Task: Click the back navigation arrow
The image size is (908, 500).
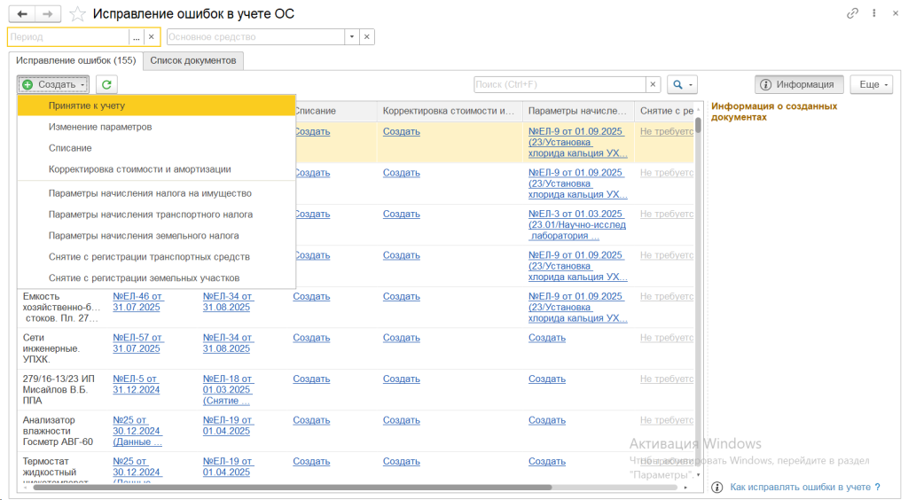Action: click(21, 14)
